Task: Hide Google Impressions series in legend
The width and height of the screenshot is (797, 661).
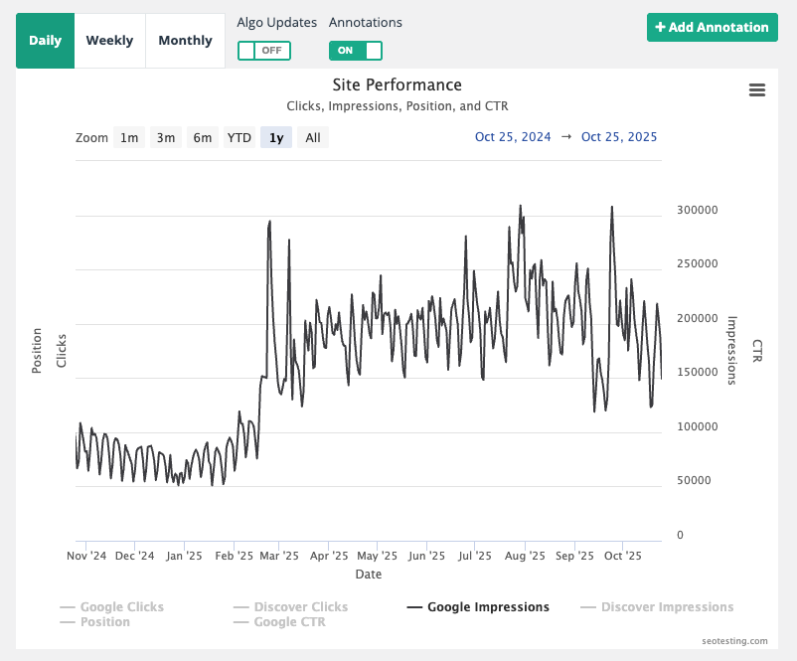Action: click(487, 606)
